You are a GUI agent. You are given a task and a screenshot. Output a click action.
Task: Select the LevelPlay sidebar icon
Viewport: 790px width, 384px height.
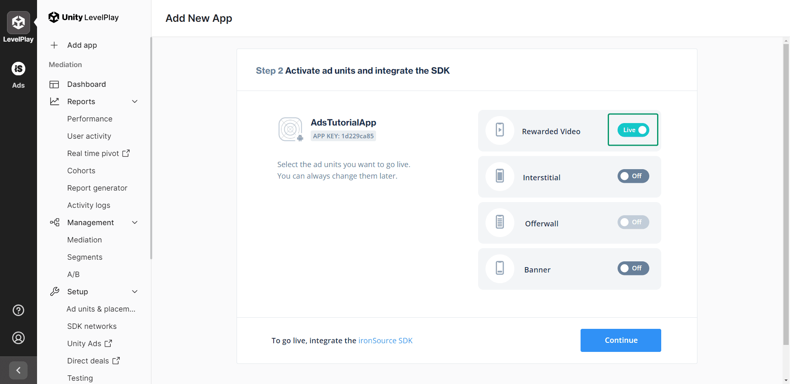click(x=19, y=23)
